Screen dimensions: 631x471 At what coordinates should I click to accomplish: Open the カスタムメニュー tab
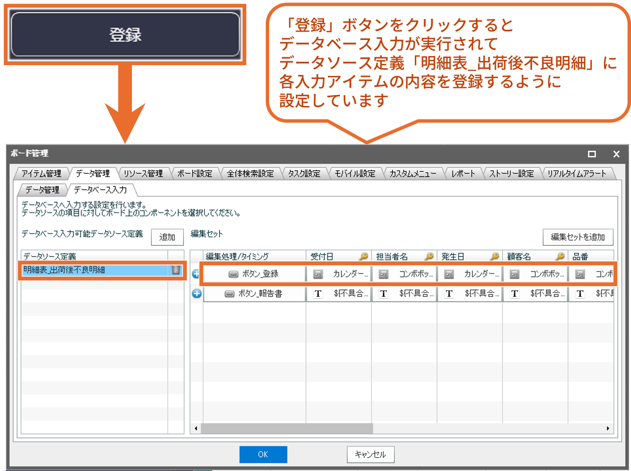click(x=413, y=174)
